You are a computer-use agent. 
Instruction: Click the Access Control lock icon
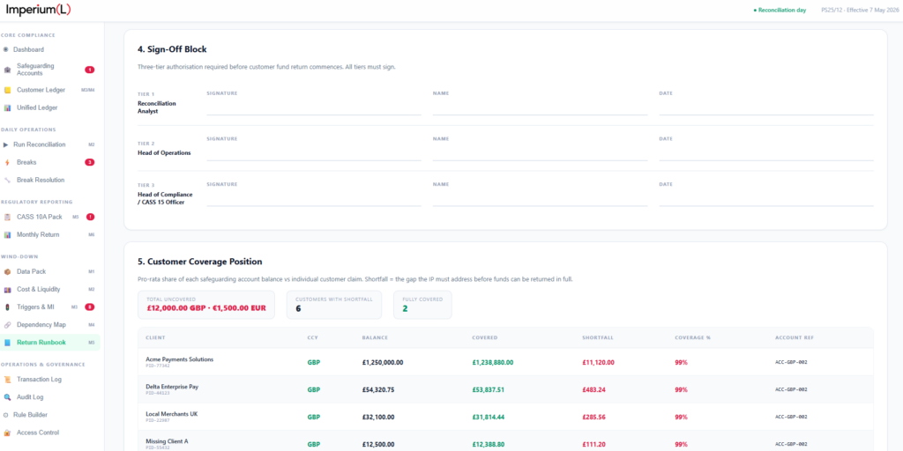click(7, 433)
